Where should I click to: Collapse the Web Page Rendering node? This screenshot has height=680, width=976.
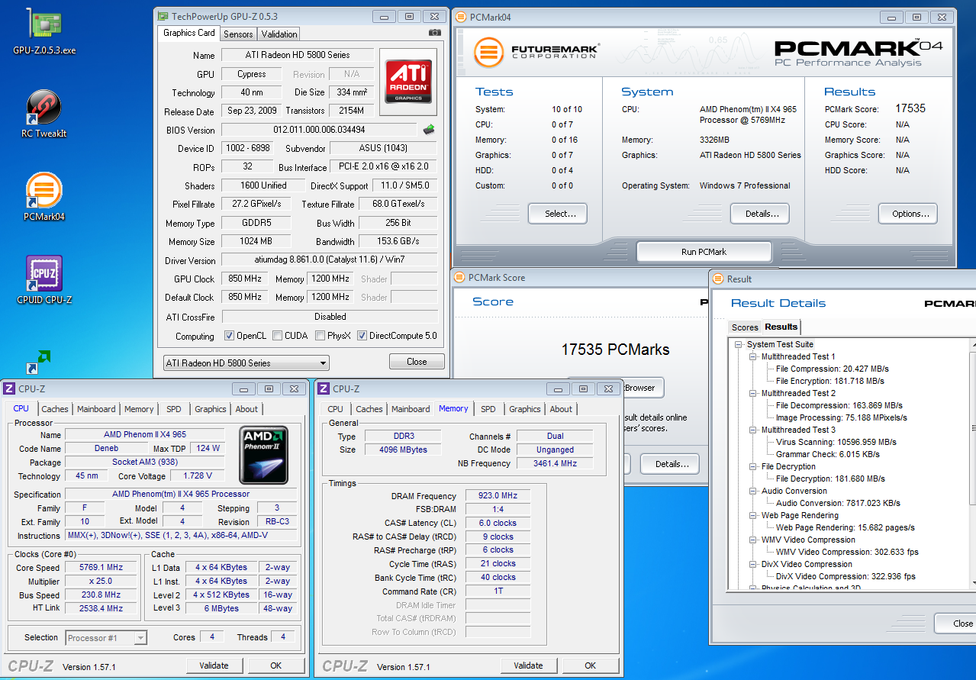(753, 515)
